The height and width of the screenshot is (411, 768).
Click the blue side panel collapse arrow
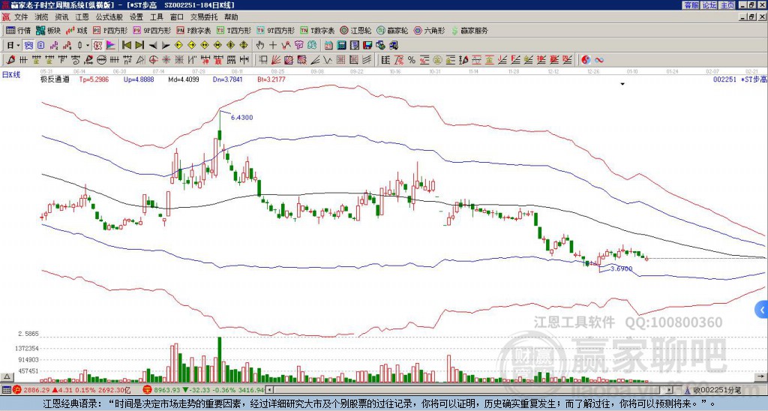point(762,310)
